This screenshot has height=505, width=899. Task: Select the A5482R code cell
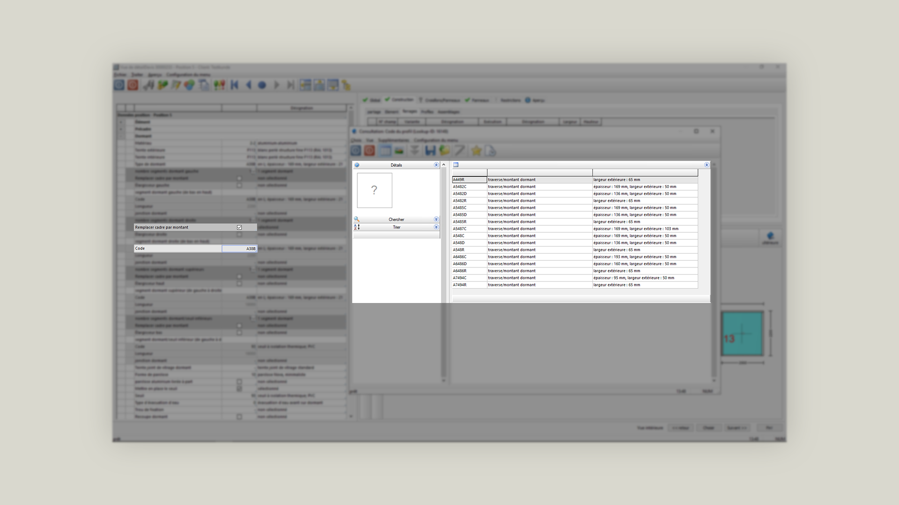(469, 201)
